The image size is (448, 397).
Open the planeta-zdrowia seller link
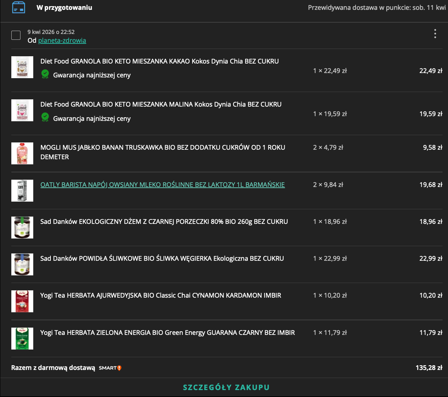point(62,41)
